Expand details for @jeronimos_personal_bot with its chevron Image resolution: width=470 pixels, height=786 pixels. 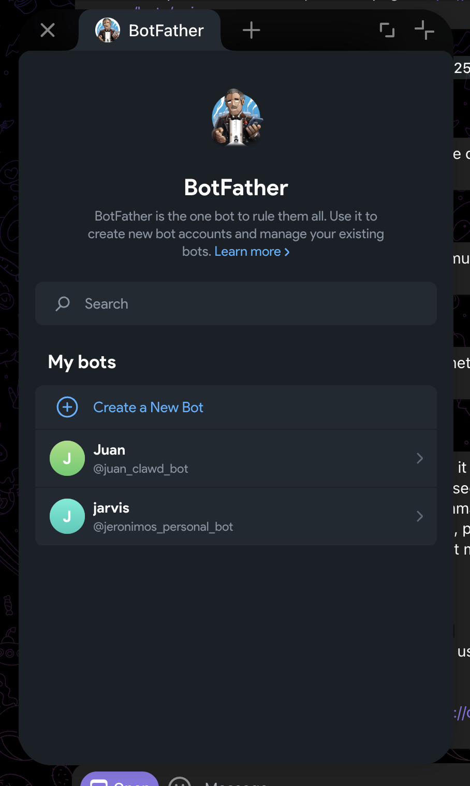coord(419,516)
